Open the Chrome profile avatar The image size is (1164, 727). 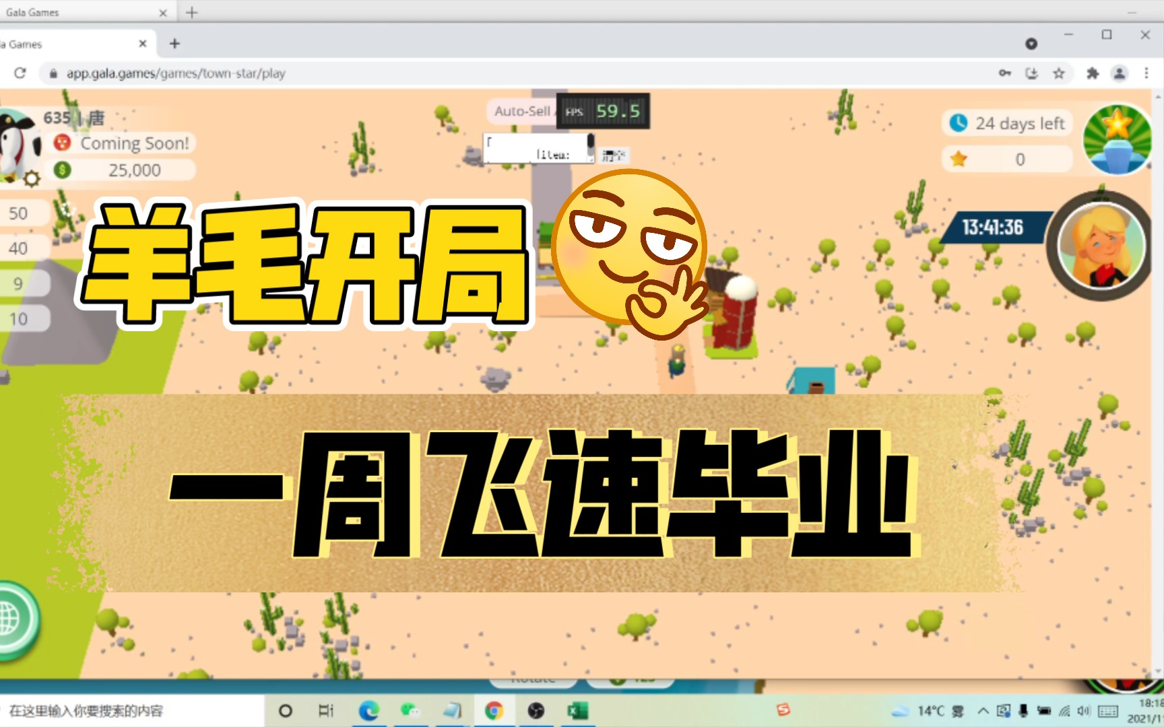(x=1120, y=73)
